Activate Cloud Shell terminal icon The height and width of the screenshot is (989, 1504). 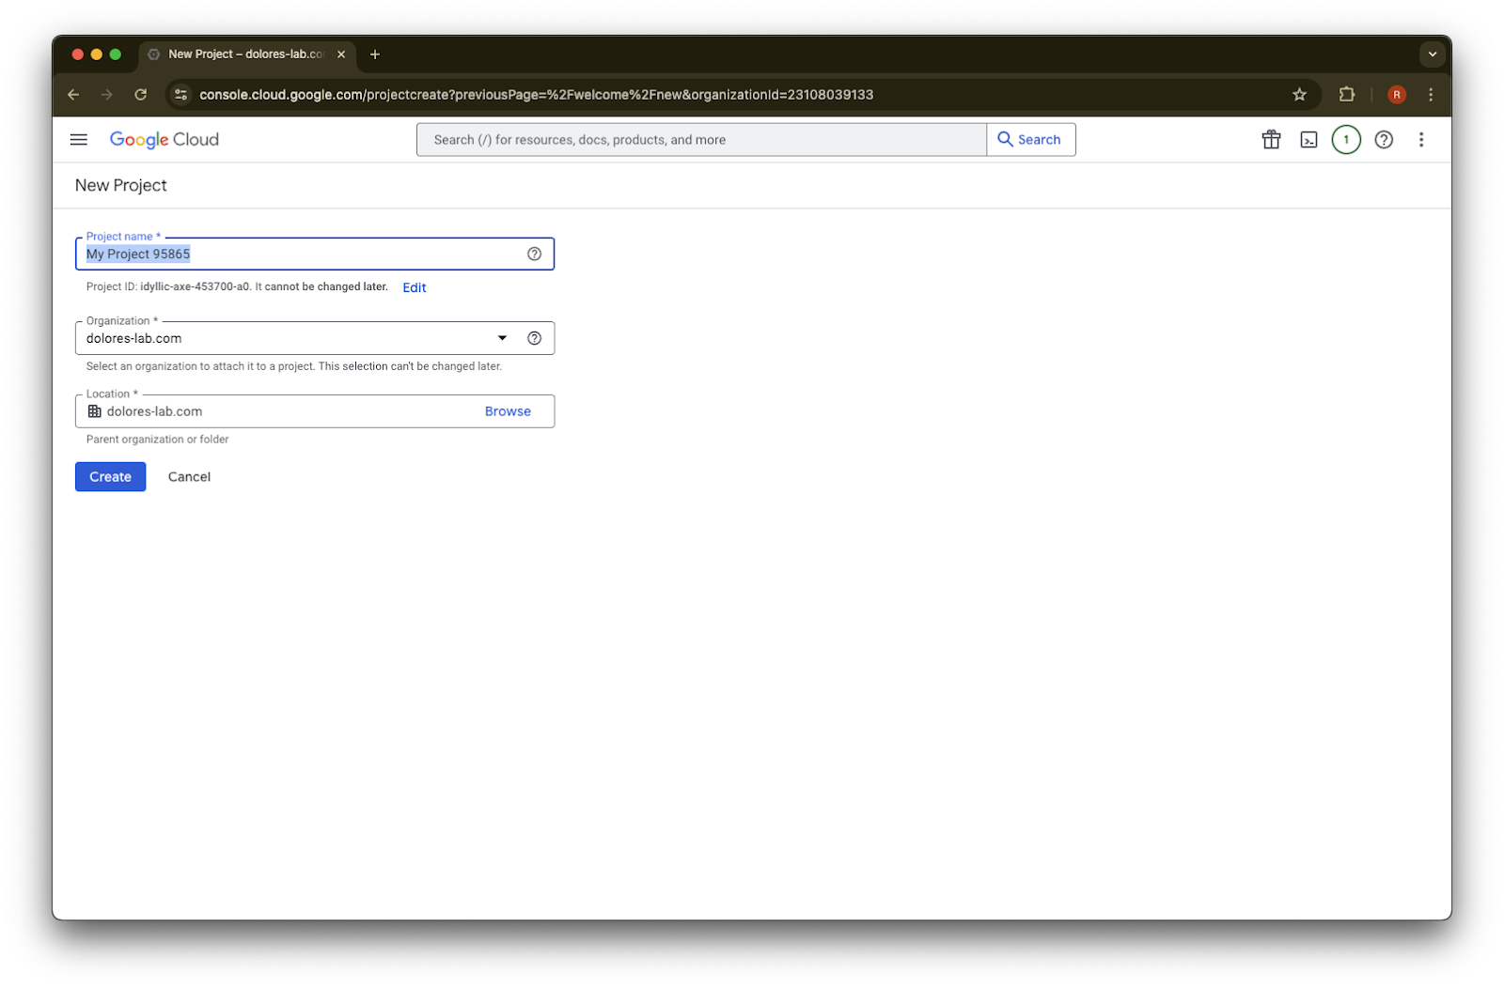point(1308,140)
